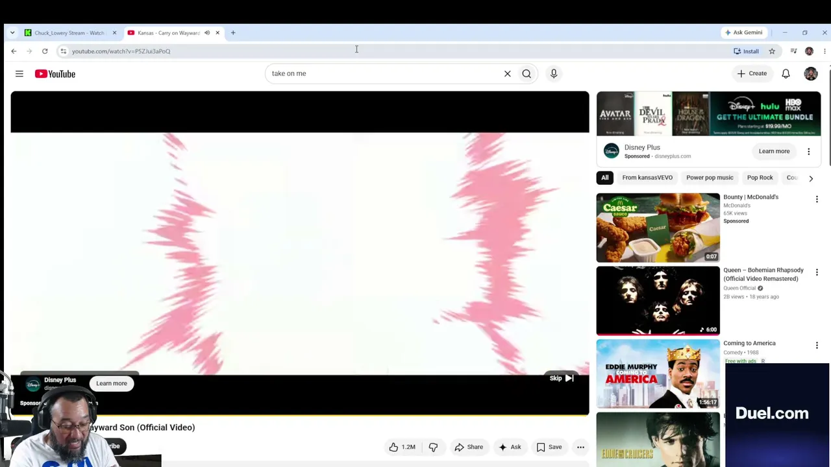
Task: Install the YouTube app from address bar
Action: (x=747, y=51)
